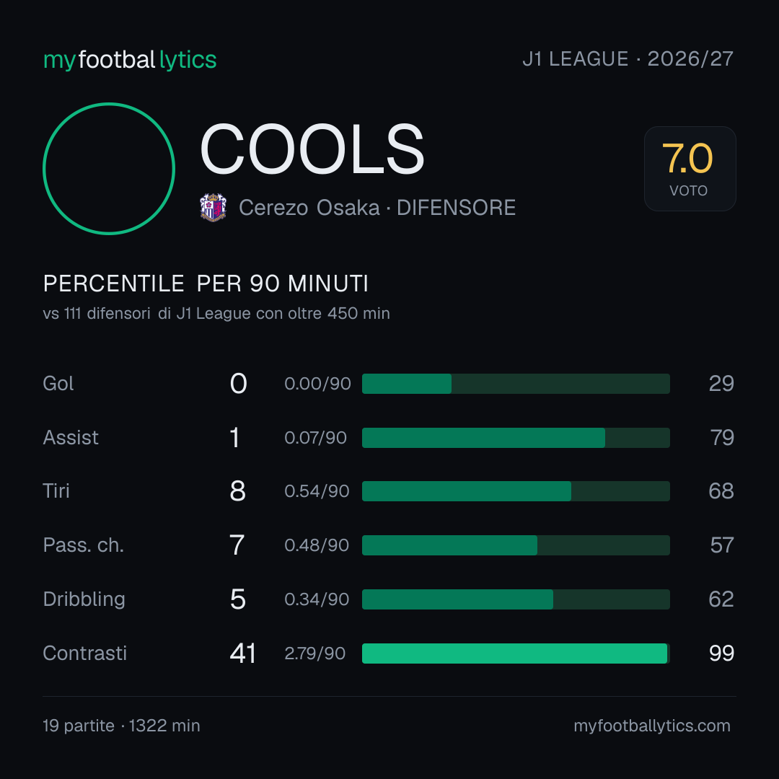Click the 19 partite 1322 min footer text
Image resolution: width=779 pixels, height=779 pixels.
(x=121, y=726)
